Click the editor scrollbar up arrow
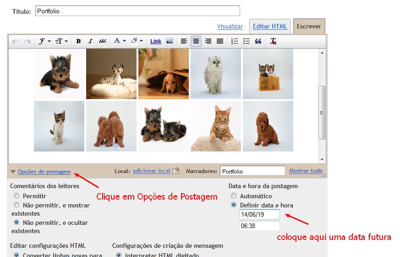Image resolution: width=400 pixels, height=257 pixels. pos(322,53)
